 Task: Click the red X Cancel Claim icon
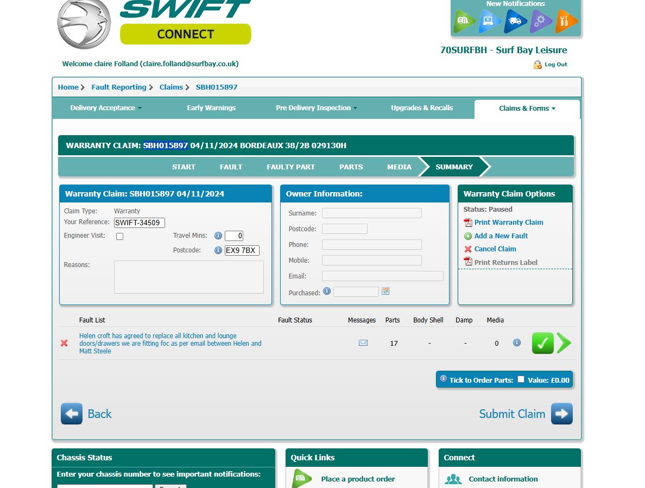click(468, 249)
